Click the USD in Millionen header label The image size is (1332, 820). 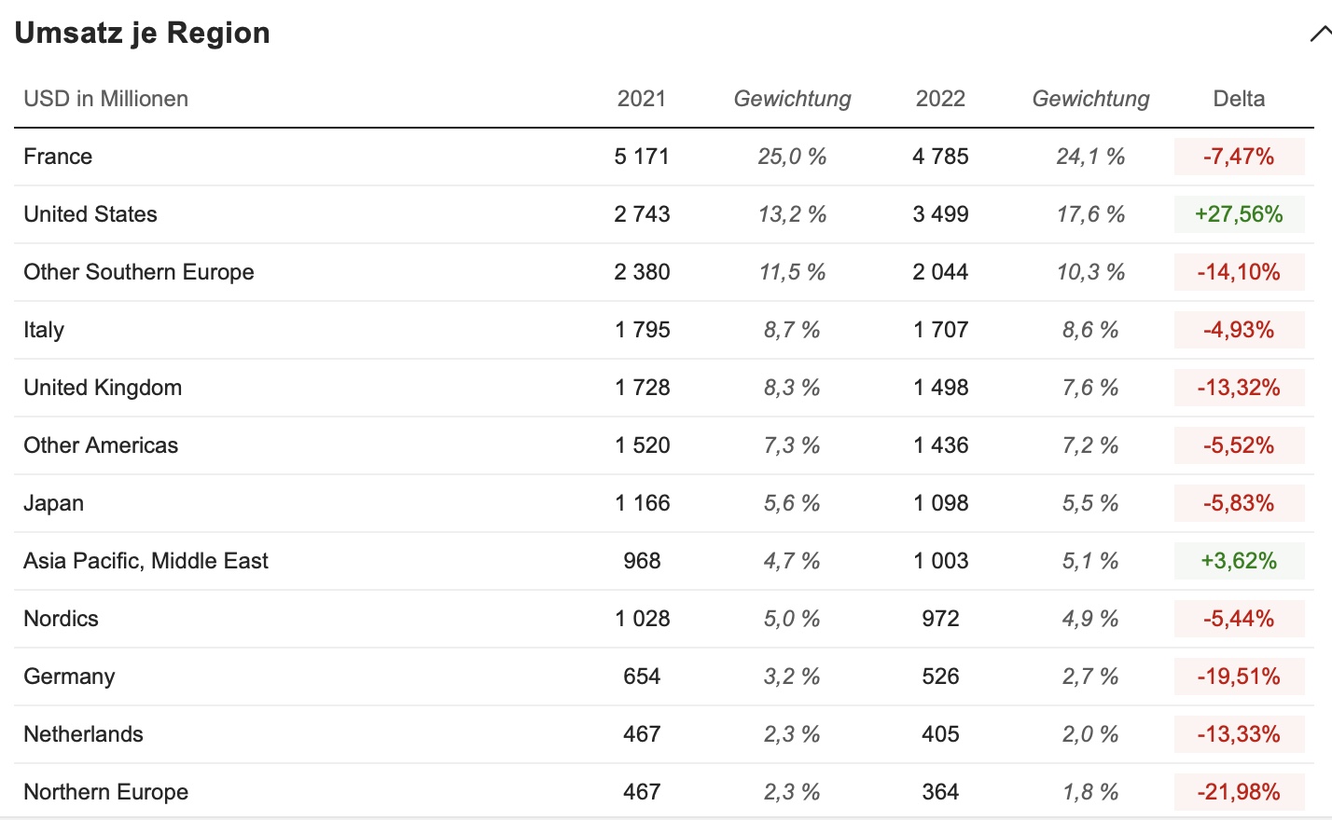point(105,99)
